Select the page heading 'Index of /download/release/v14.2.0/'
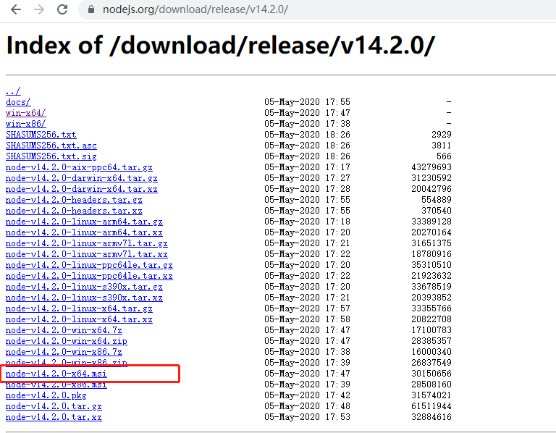556x433 pixels. tap(220, 46)
